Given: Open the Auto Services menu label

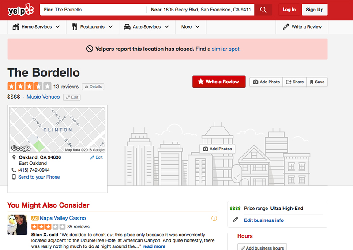Looking at the screenshot, I should (x=146, y=27).
